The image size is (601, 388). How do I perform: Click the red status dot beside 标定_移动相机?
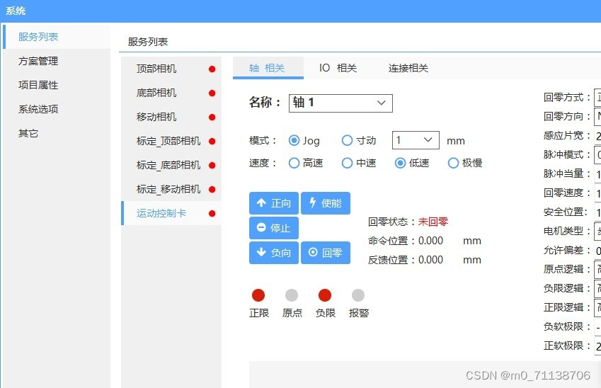(x=212, y=190)
